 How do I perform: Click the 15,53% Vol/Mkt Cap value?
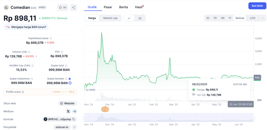21,70
